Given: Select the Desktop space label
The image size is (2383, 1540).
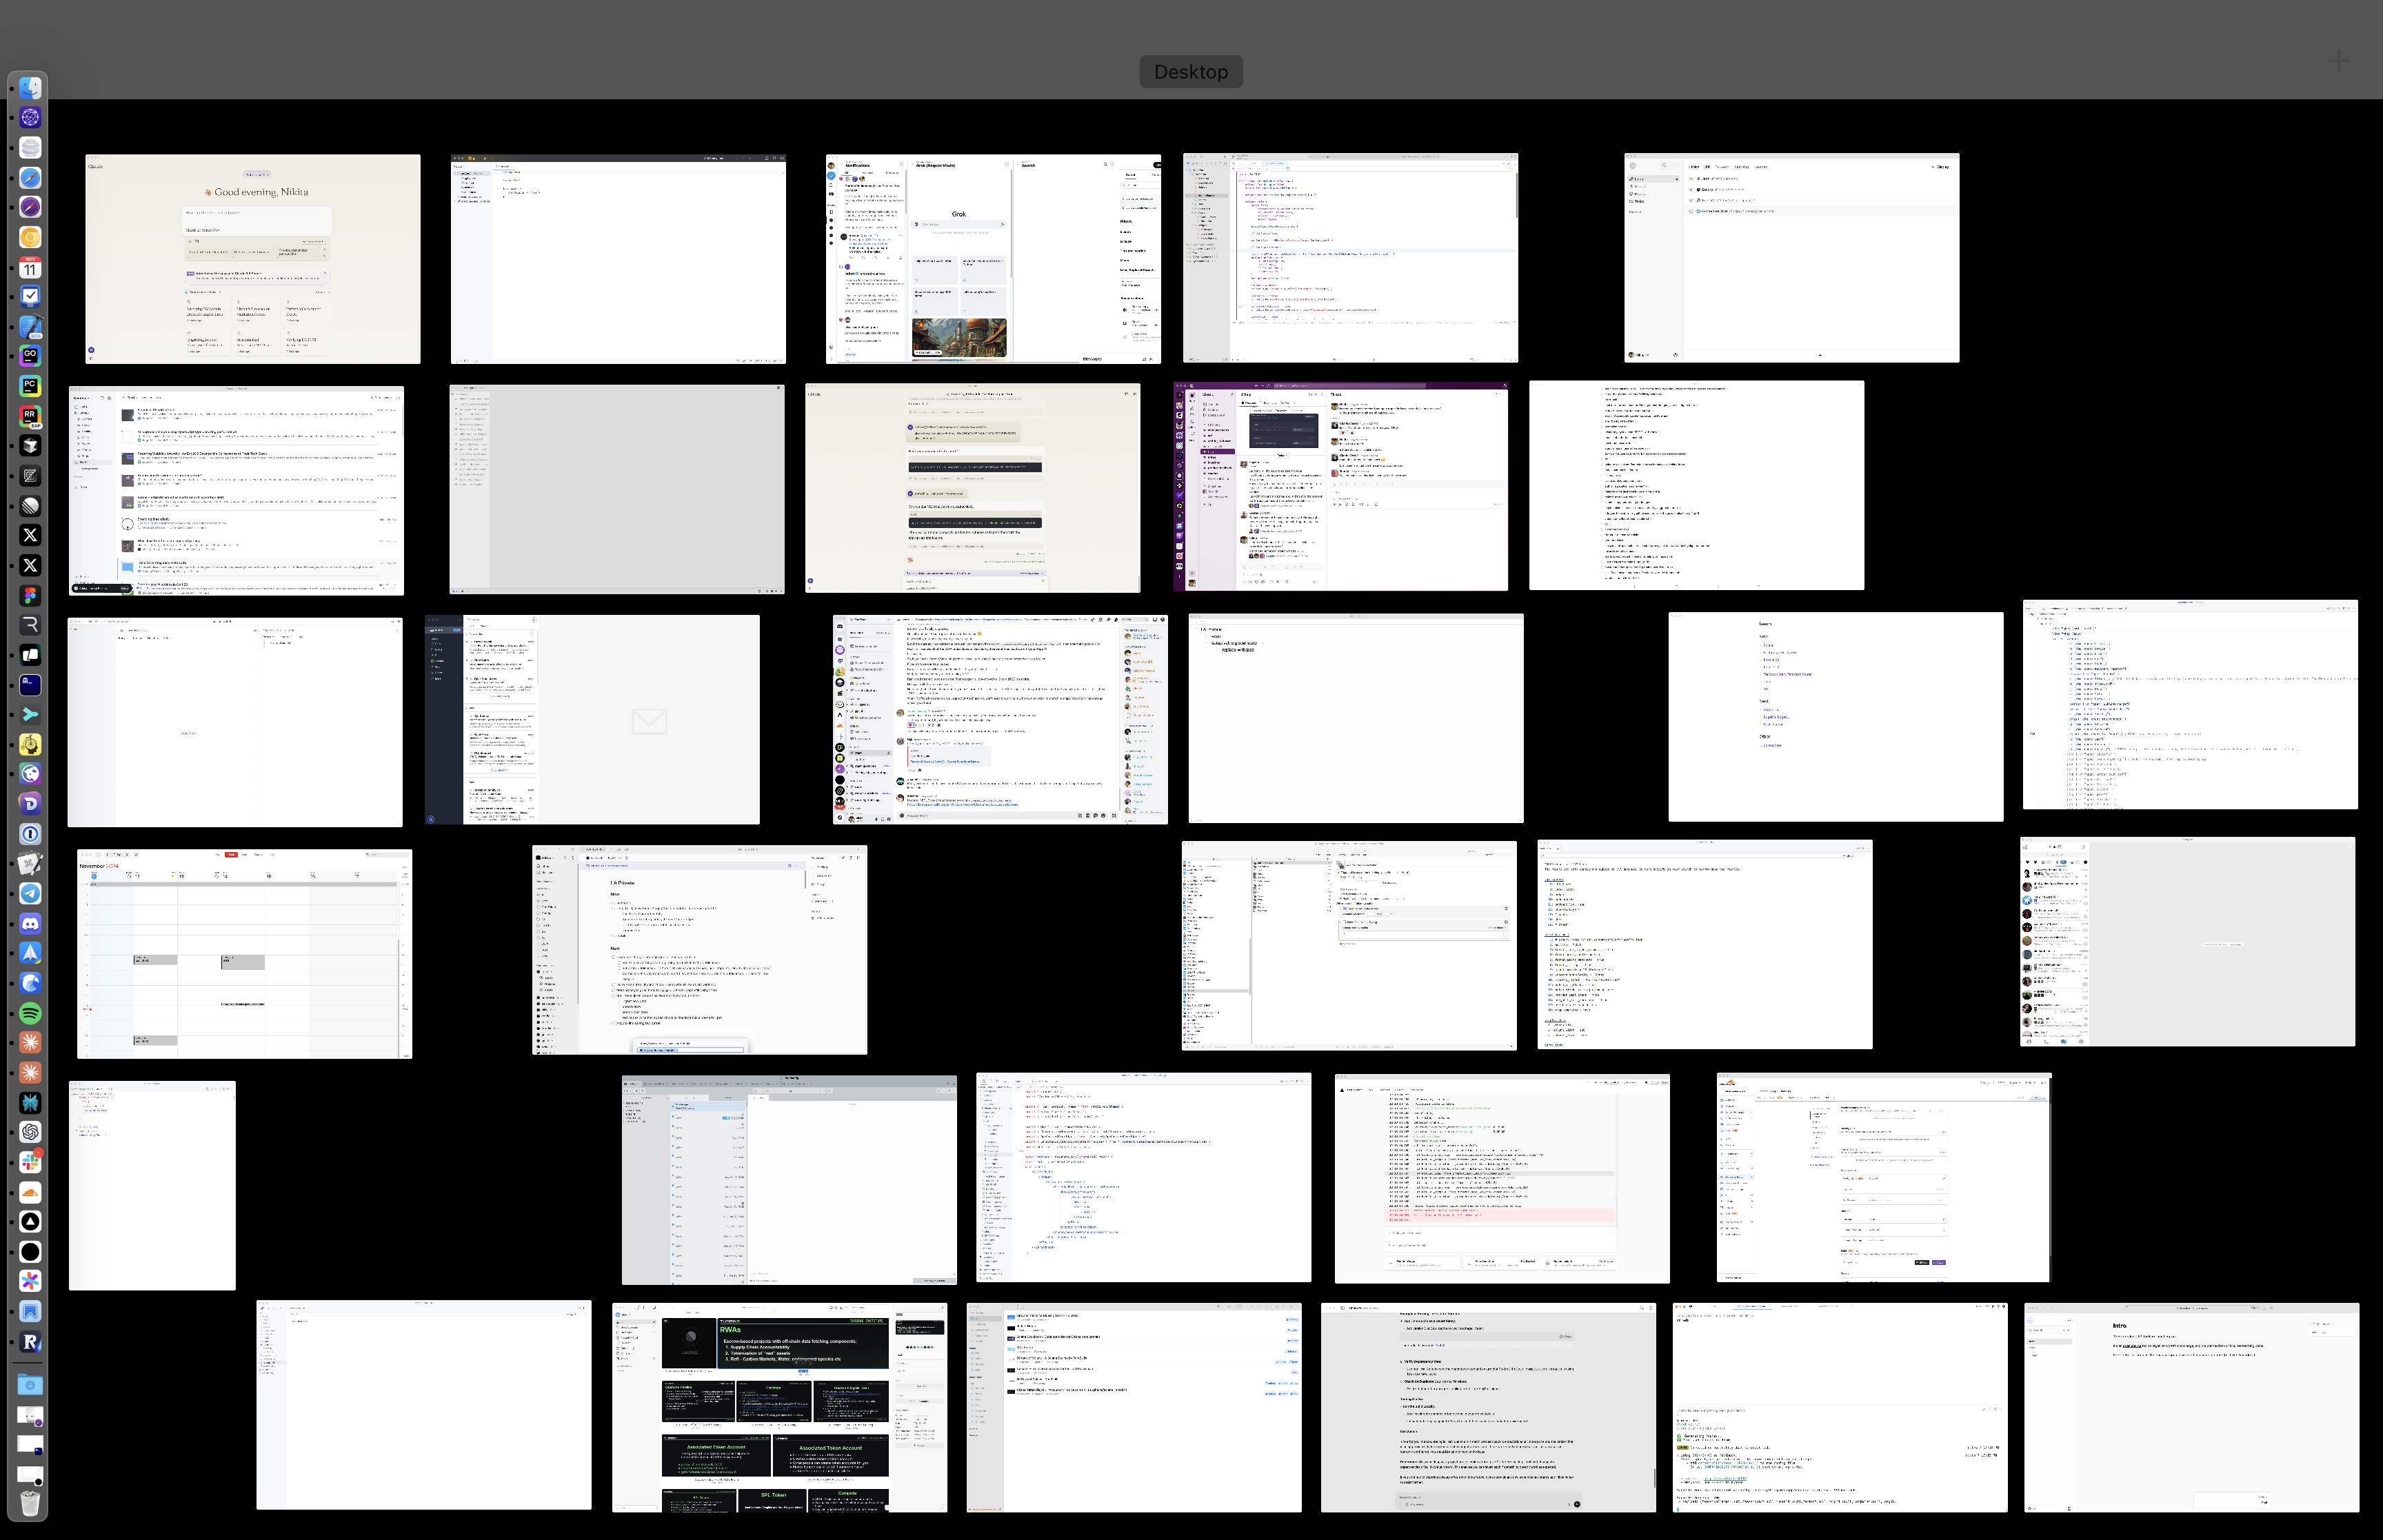Looking at the screenshot, I should (x=1190, y=72).
